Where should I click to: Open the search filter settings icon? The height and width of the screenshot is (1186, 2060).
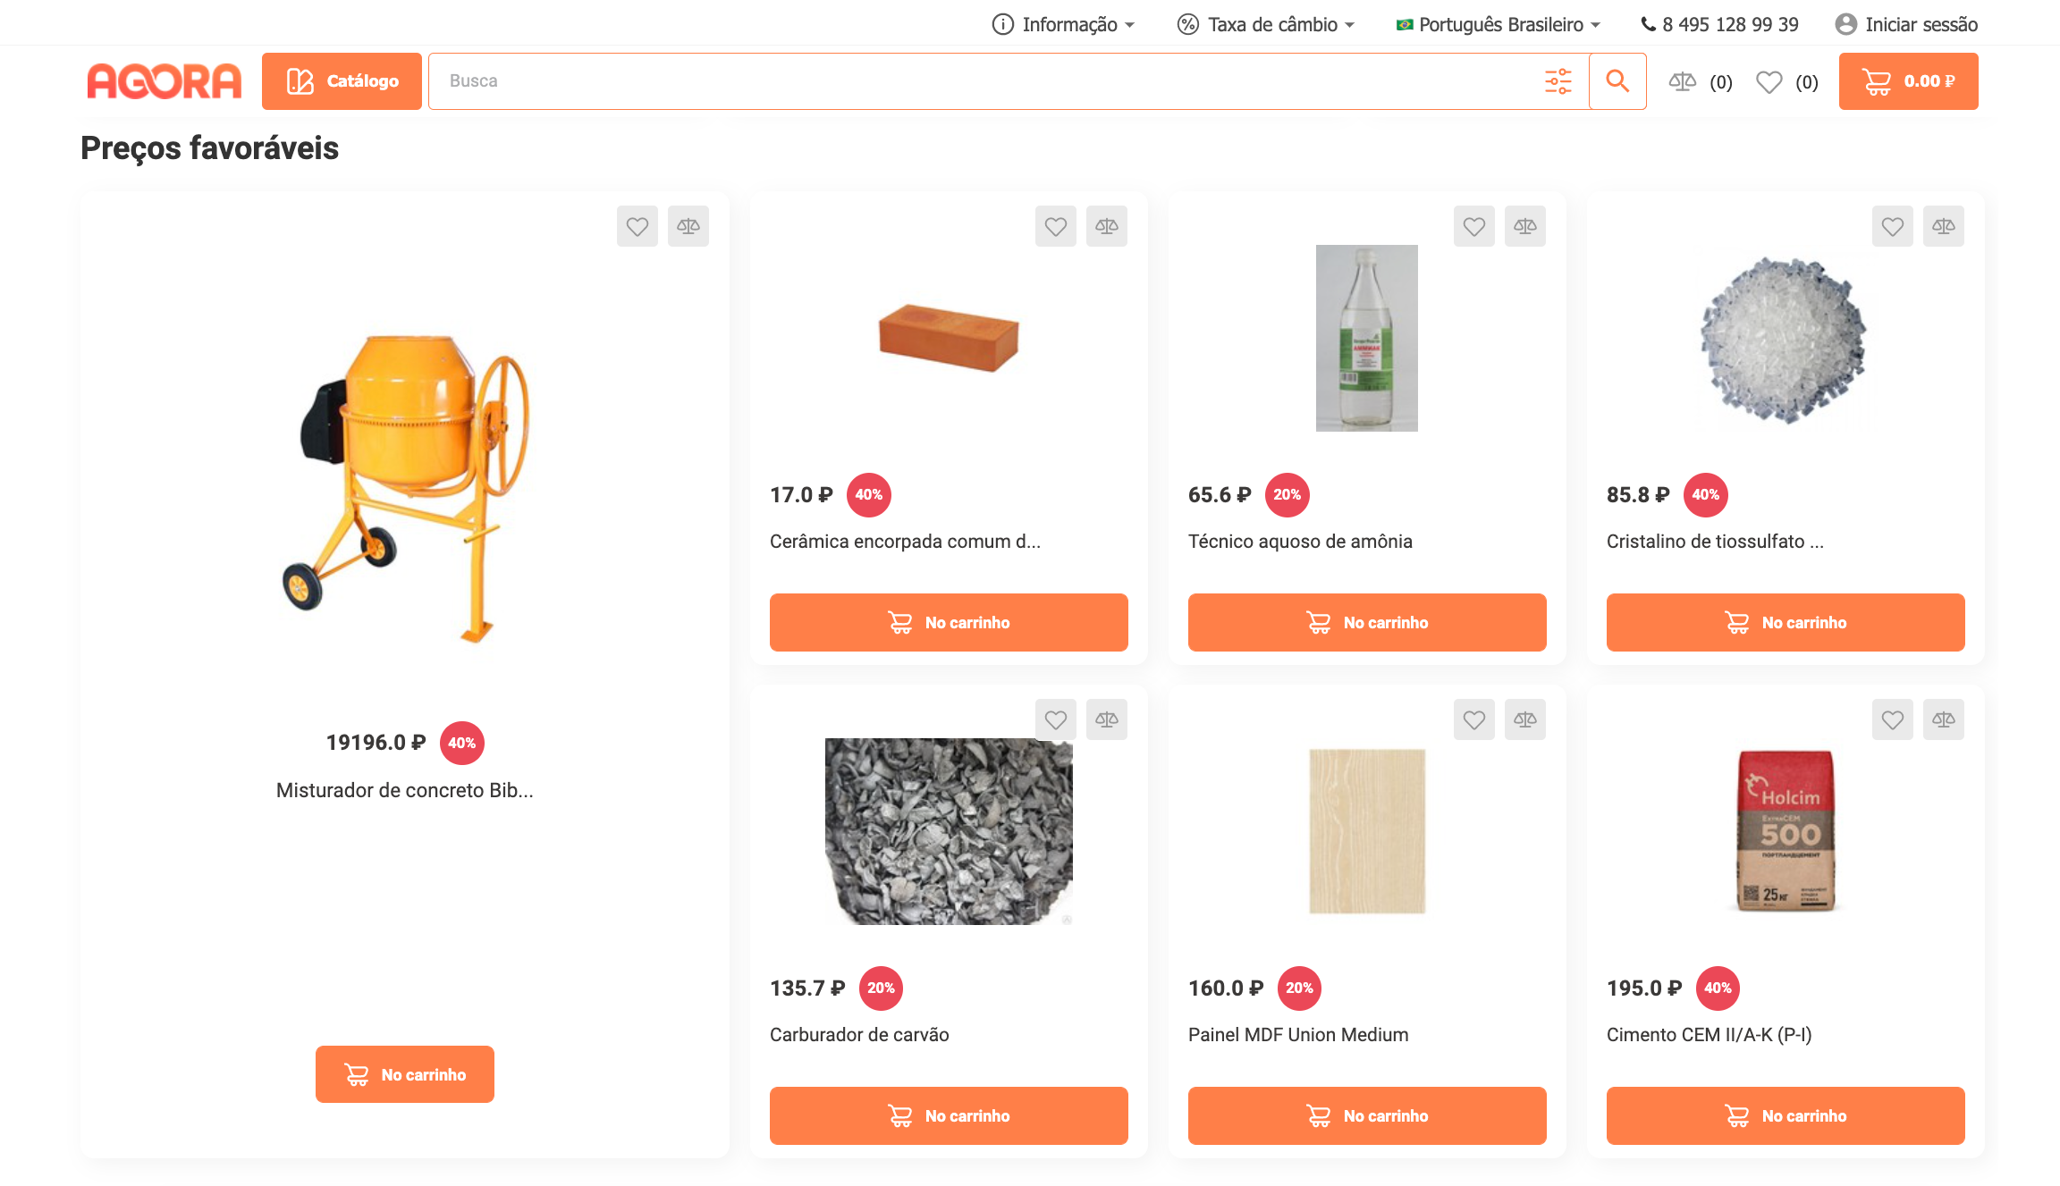(x=1558, y=81)
